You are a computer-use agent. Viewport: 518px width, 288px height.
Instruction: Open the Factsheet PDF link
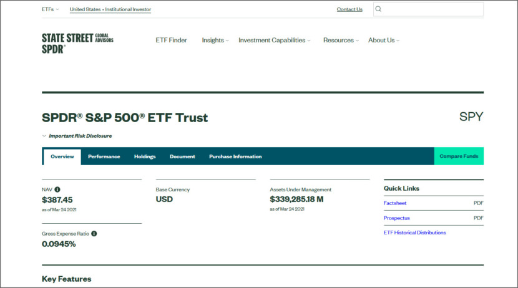[x=395, y=203]
